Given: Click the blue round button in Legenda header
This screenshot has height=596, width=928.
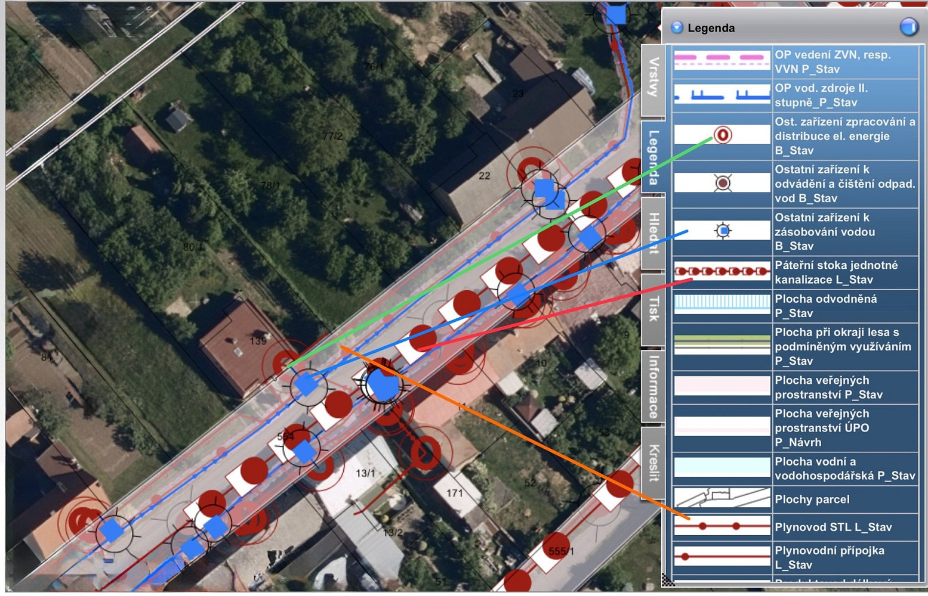Looking at the screenshot, I should pos(908,27).
